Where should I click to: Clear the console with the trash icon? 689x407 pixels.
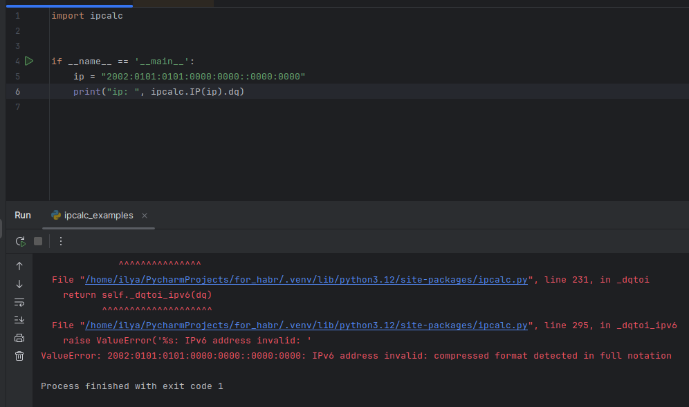[x=19, y=356]
